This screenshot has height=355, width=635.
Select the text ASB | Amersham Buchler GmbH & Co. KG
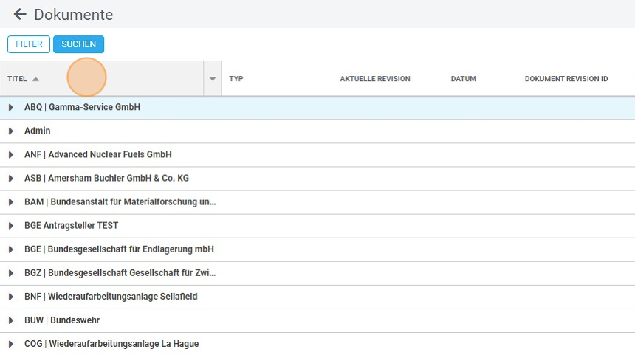click(x=106, y=178)
